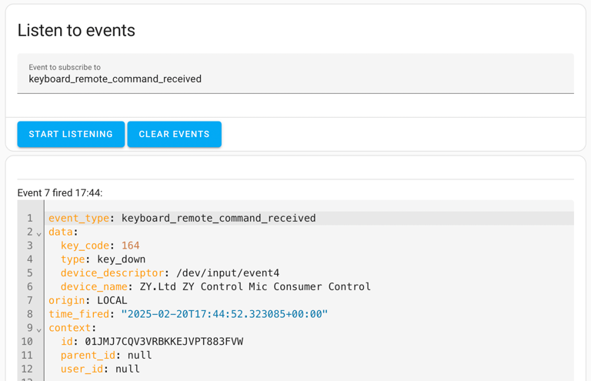Screen dimensions: 591x381
Task: Place the cursor on the key_down type line
Action: (103, 259)
